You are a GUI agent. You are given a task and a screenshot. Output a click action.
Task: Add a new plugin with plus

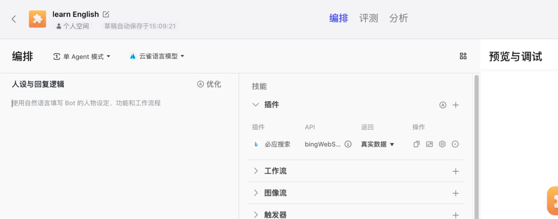(x=456, y=105)
